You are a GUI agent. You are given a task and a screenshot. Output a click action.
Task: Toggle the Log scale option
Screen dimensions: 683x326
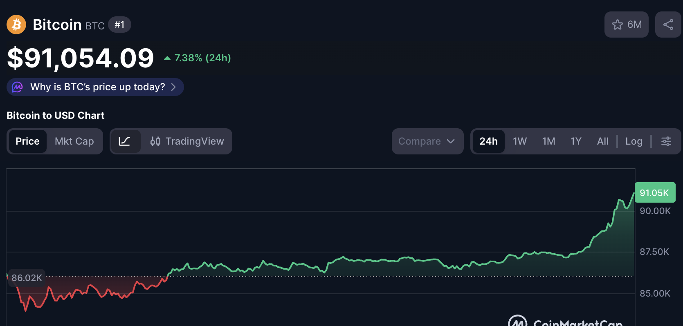[x=634, y=141]
